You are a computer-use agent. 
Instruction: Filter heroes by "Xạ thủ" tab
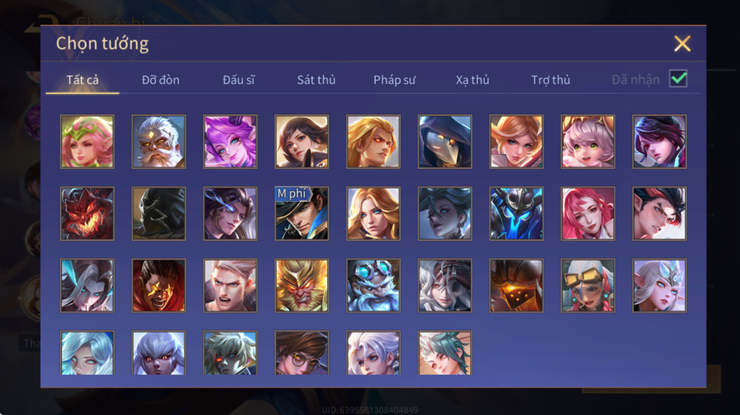tap(472, 80)
